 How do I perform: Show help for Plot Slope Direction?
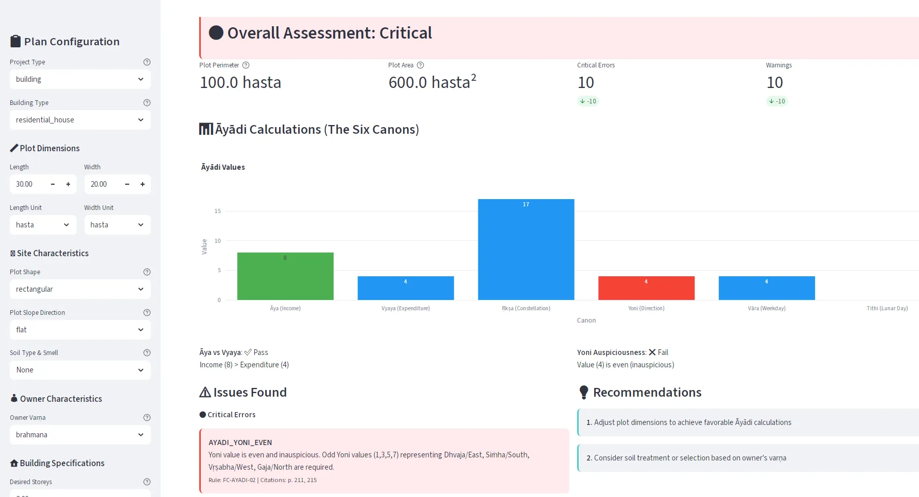click(x=147, y=312)
